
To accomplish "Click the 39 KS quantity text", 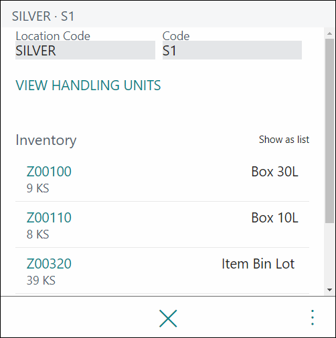I will tap(41, 281).
